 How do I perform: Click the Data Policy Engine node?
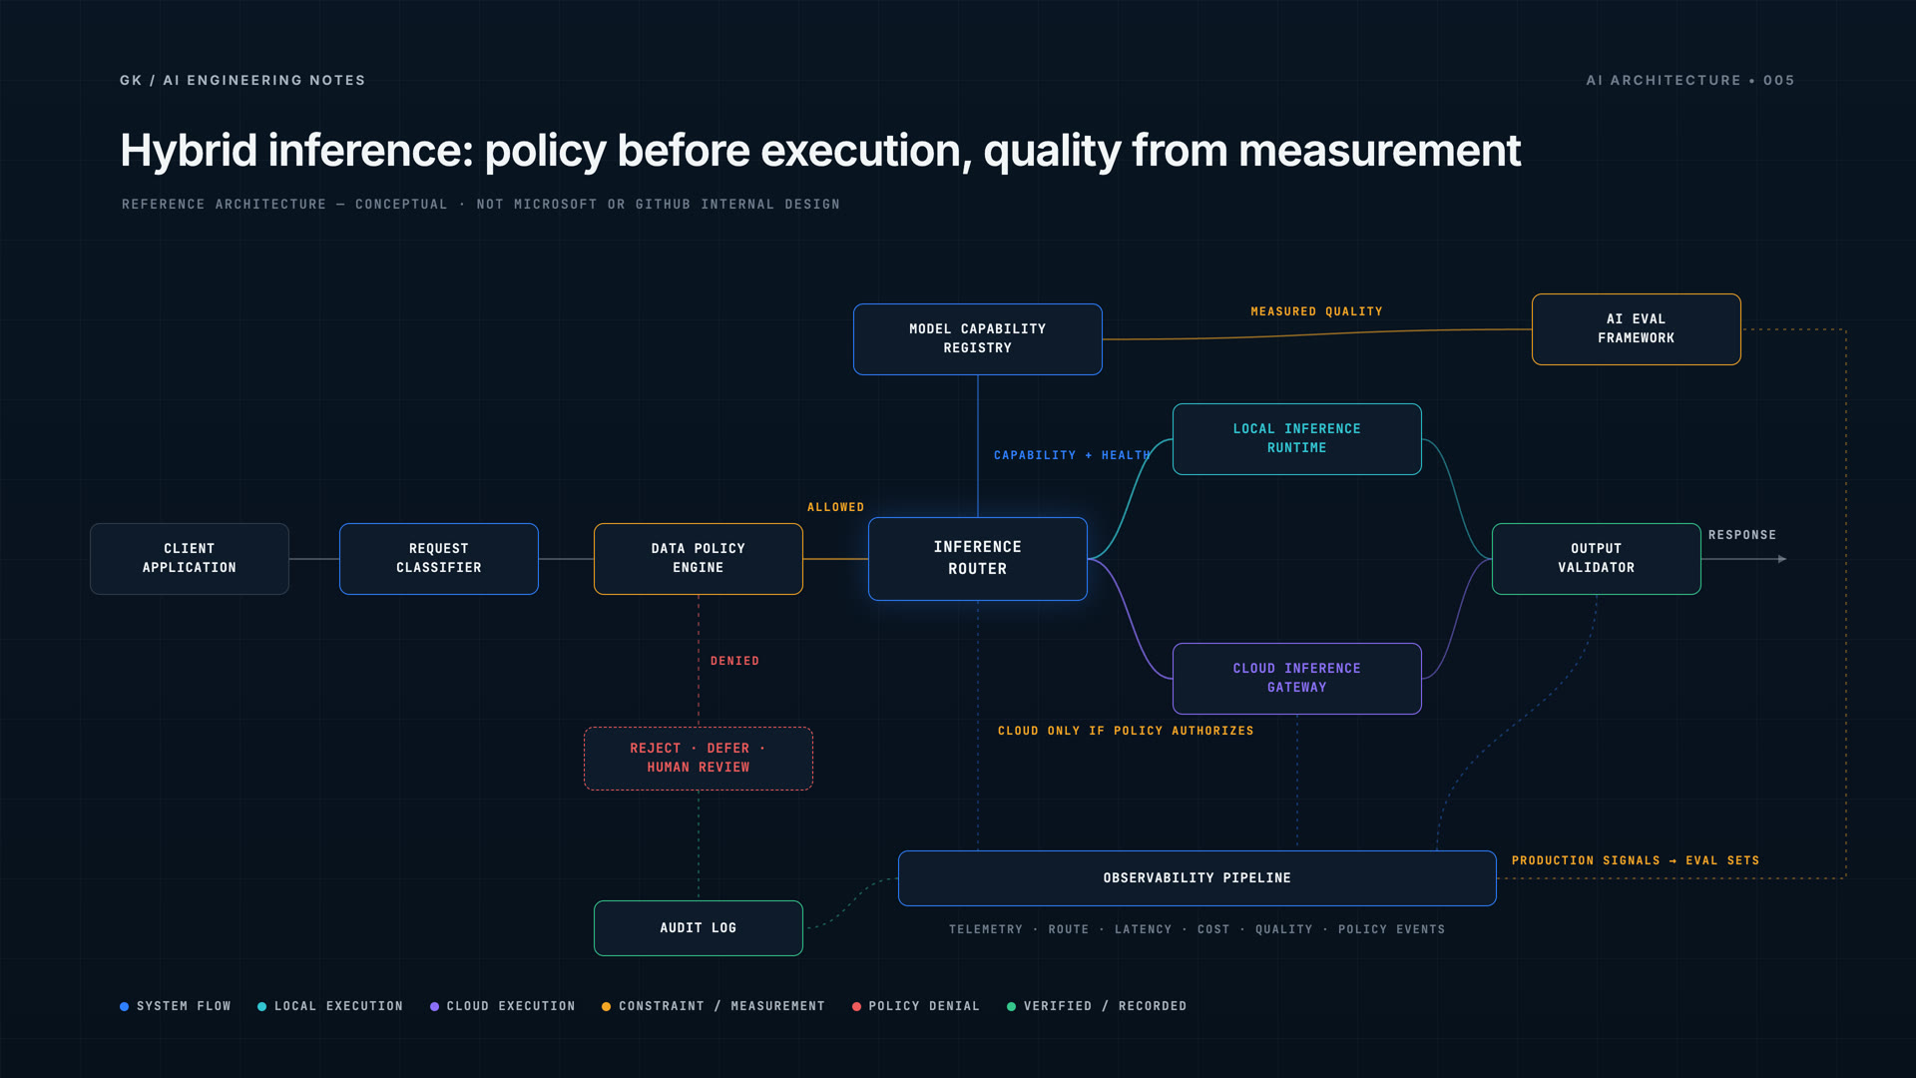pyautogui.click(x=699, y=559)
